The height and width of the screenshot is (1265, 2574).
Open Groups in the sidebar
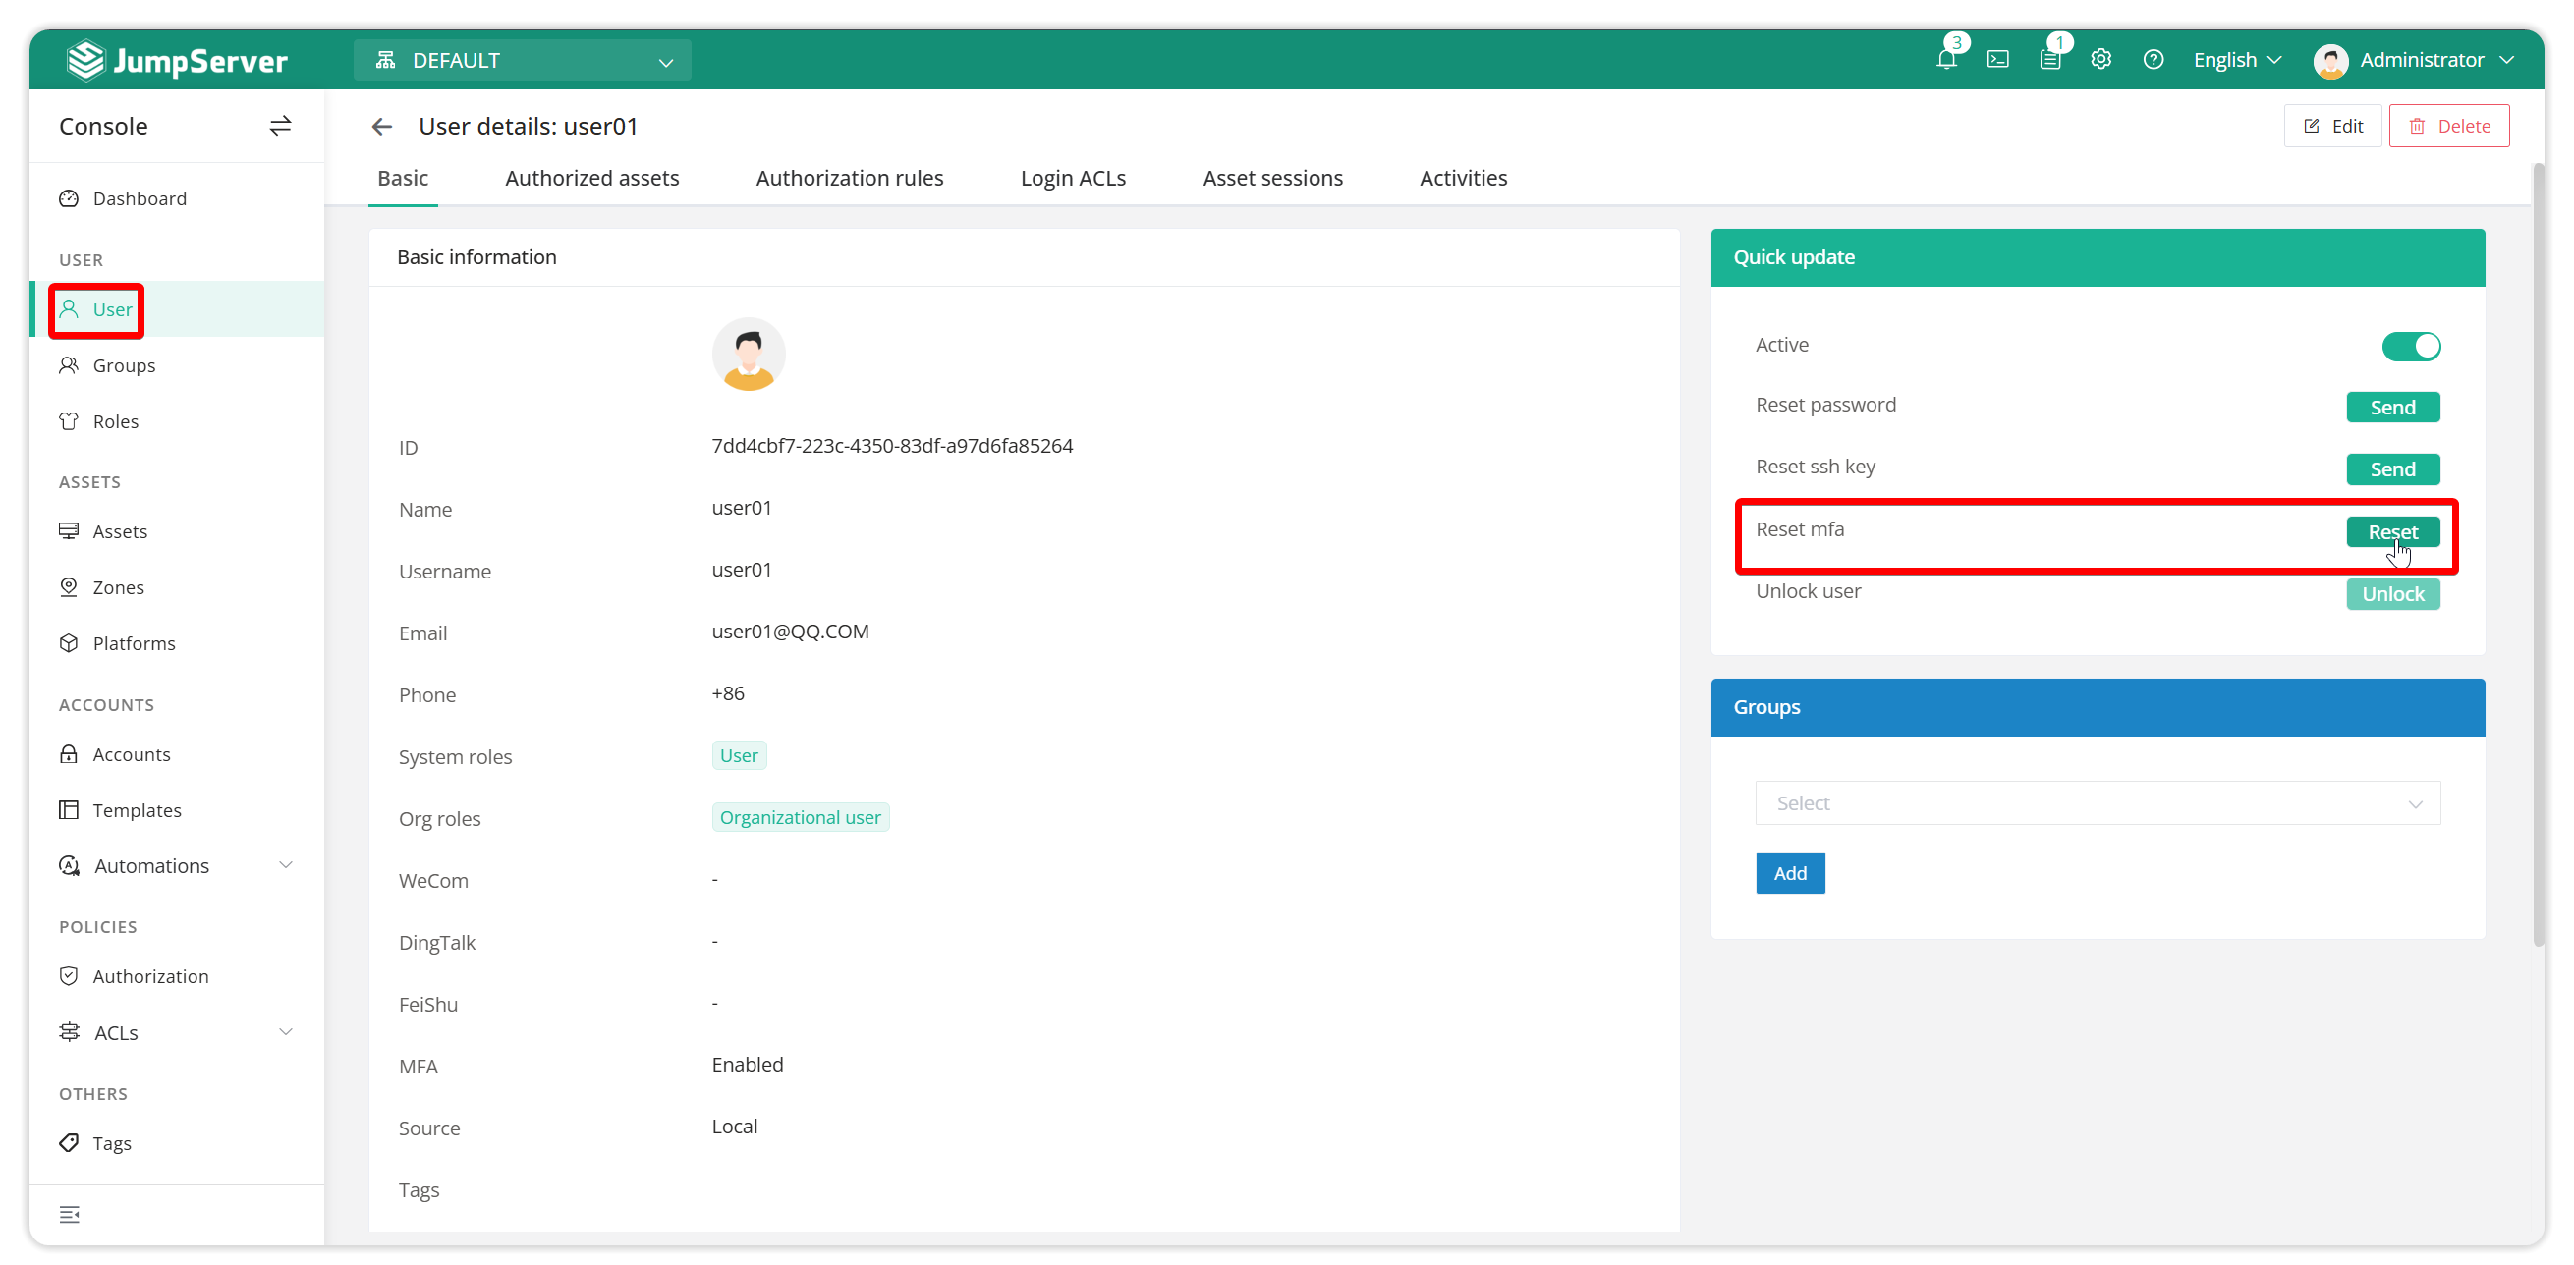(x=178, y=365)
